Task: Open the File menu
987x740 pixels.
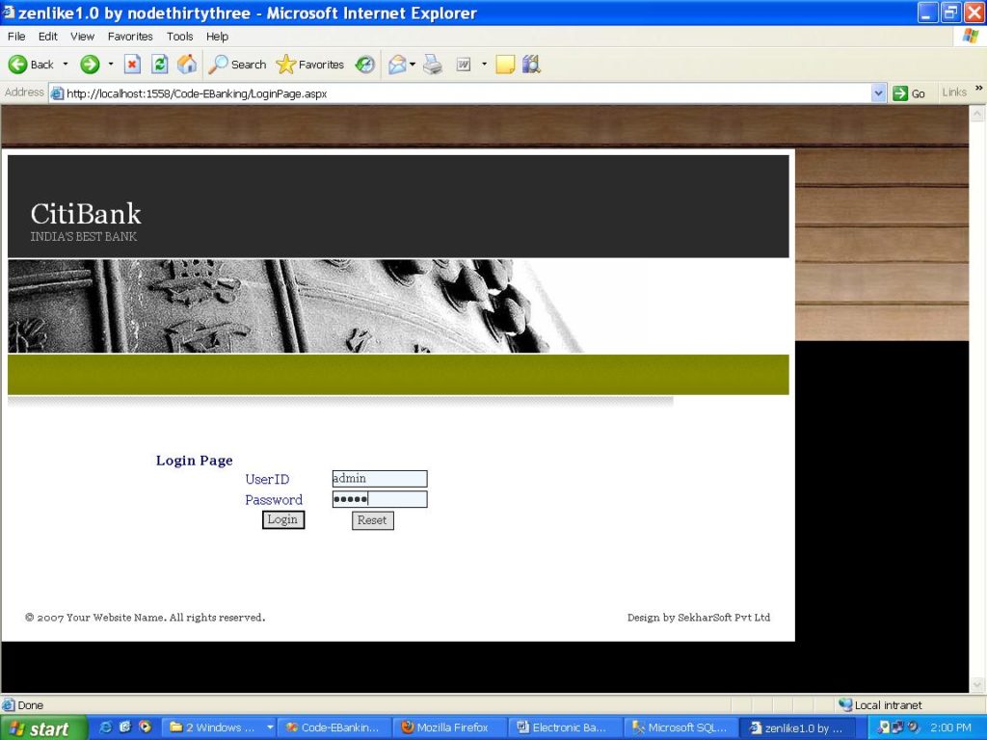Action: click(16, 37)
